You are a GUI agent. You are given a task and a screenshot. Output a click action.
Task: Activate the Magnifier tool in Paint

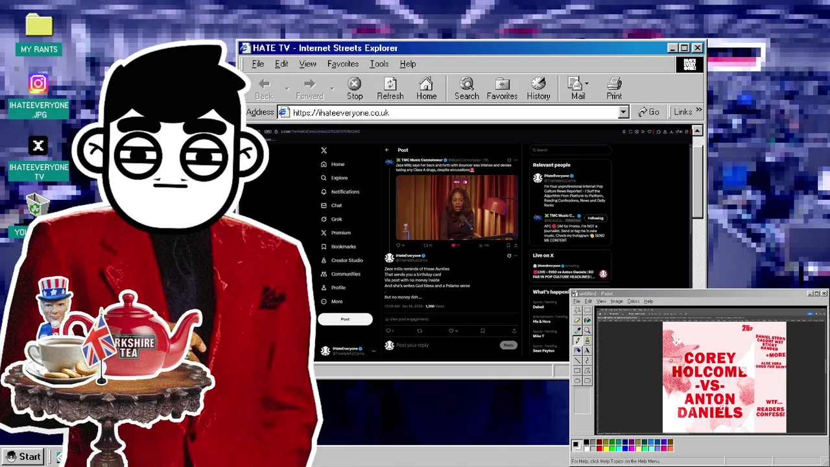[587, 330]
